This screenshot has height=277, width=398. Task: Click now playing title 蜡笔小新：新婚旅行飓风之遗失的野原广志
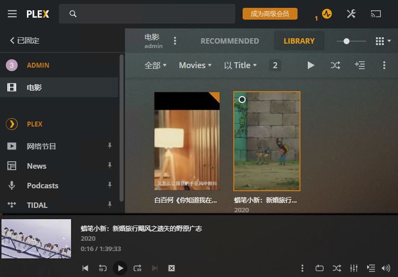141,228
